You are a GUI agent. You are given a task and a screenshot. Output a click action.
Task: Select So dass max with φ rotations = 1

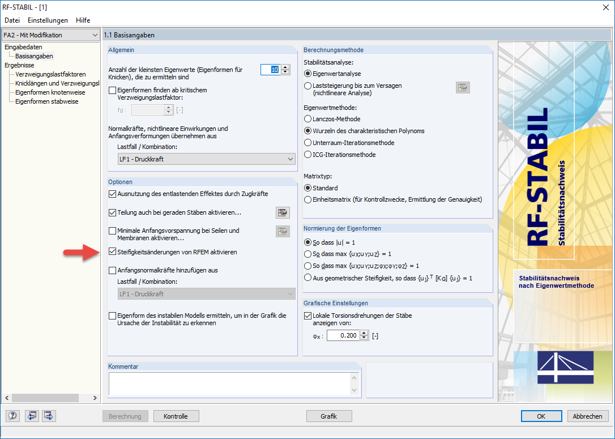point(308,266)
